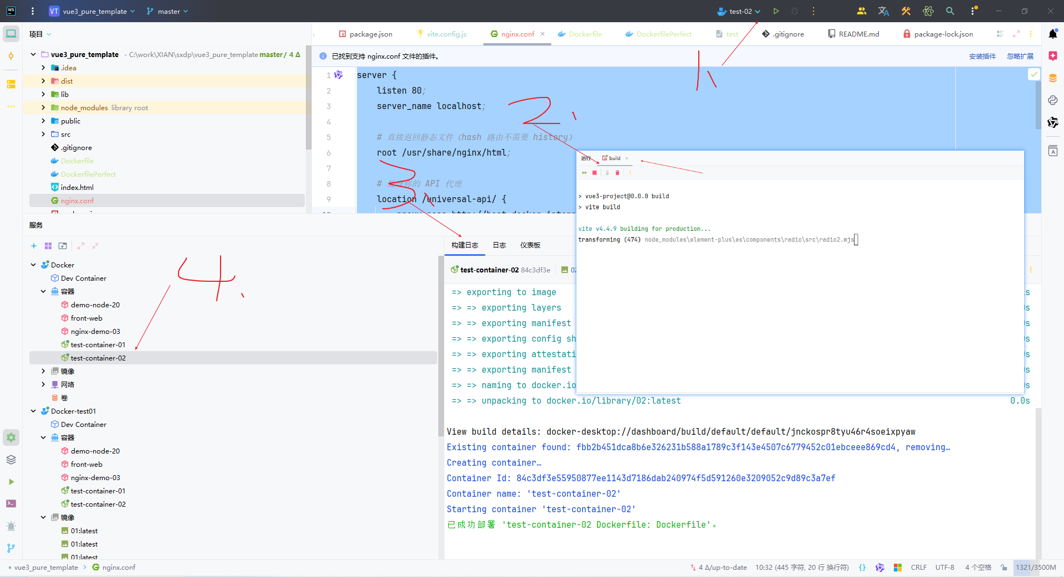
Task: Select test-container-01 under Docker
Action: 98,344
